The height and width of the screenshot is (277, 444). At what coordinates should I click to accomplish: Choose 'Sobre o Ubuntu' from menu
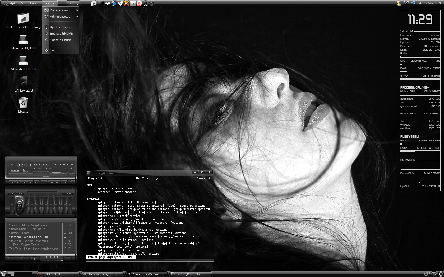coord(61,40)
